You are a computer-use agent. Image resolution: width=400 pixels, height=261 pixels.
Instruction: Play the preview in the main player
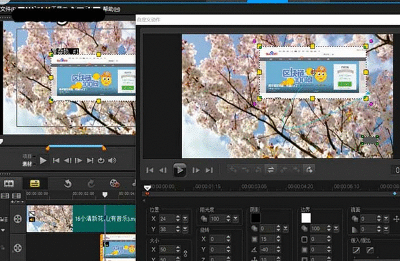[x=43, y=160]
